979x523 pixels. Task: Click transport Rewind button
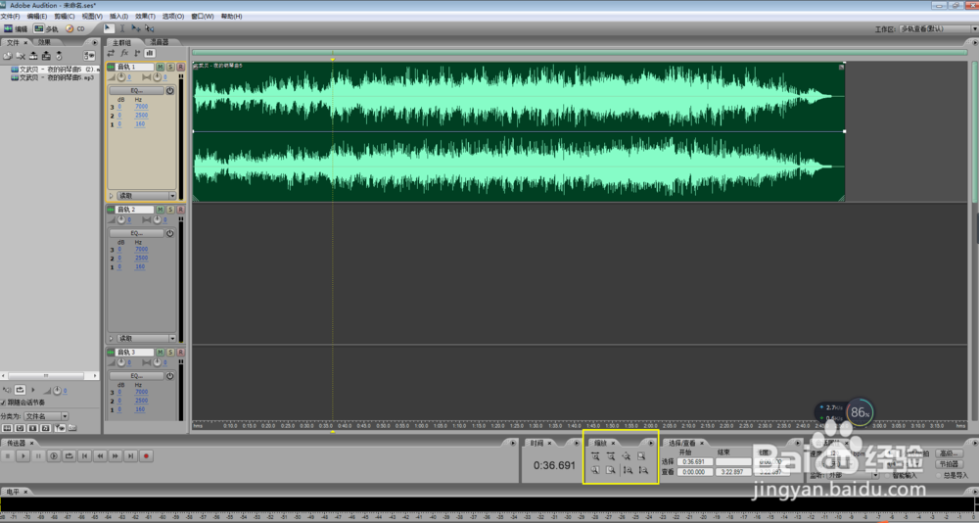click(x=100, y=456)
